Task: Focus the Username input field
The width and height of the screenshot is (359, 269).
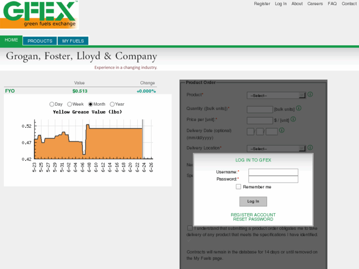Action: coord(274,172)
